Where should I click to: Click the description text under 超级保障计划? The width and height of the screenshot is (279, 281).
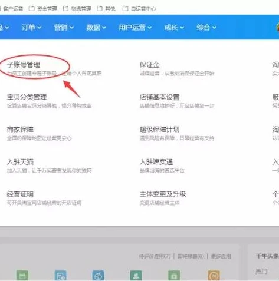177,138
